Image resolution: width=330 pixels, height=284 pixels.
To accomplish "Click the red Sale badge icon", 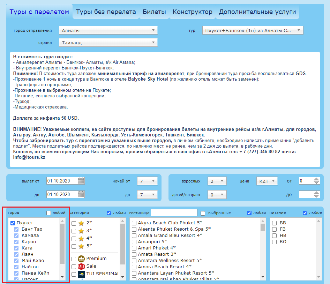I will 81,266.
